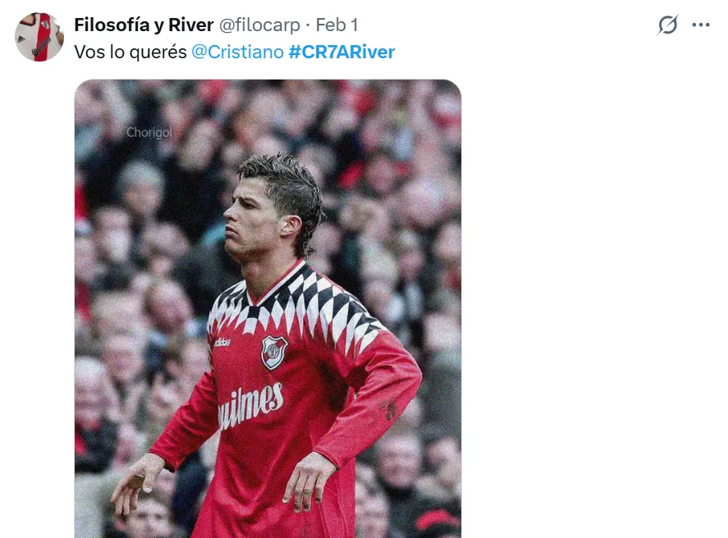Open the @Cristiano mention link
The width and height of the screenshot is (728, 538).
tap(237, 52)
